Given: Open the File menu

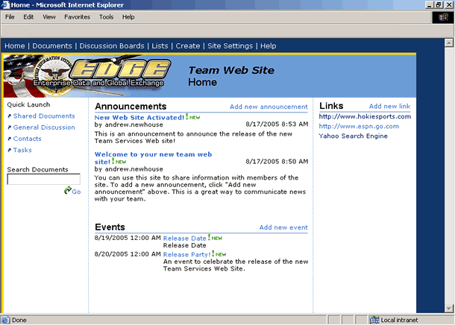Looking at the screenshot, I should [10, 17].
